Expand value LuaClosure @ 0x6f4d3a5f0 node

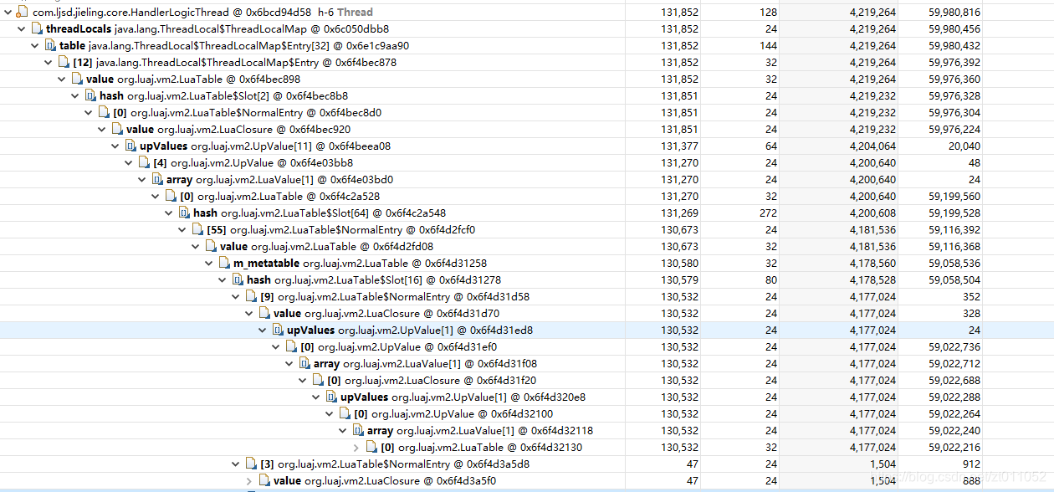click(x=248, y=481)
